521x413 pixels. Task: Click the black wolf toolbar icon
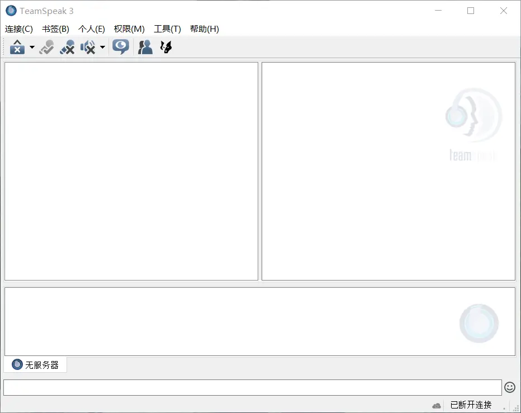[166, 48]
